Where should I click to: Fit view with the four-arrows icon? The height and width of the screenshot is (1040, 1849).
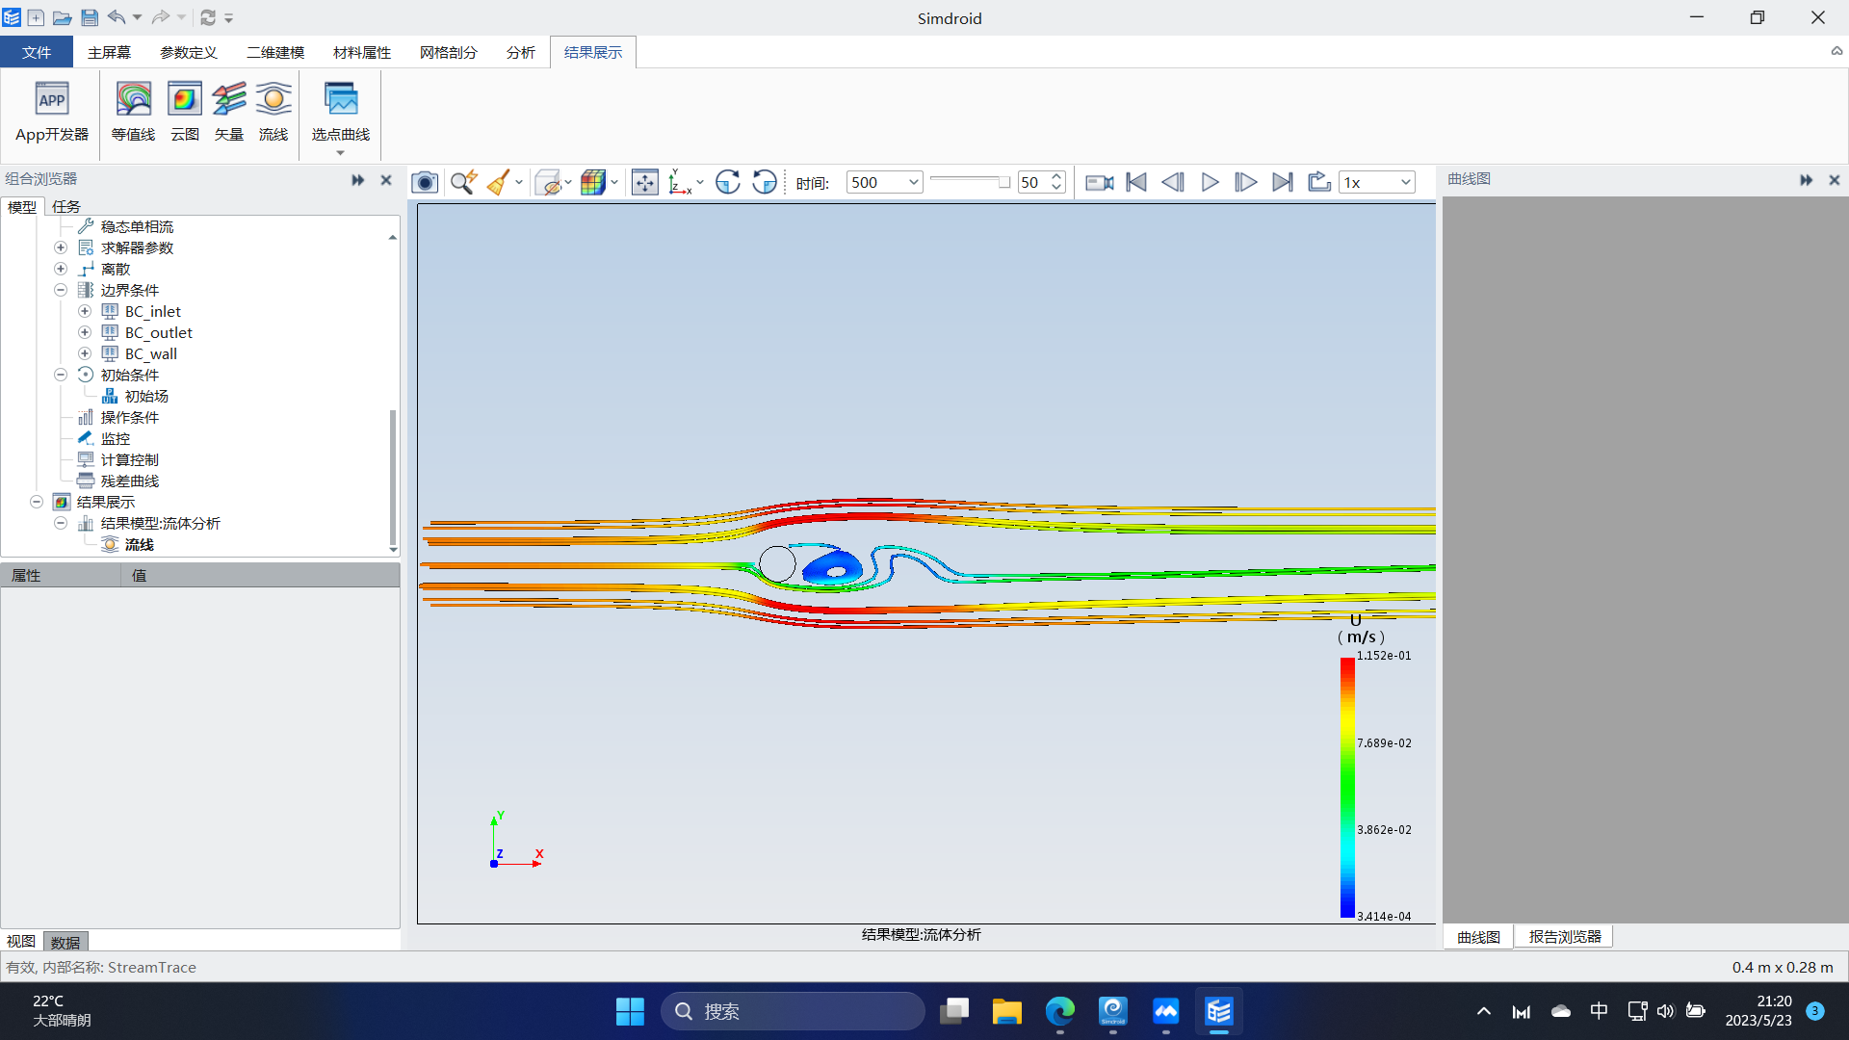tap(644, 182)
